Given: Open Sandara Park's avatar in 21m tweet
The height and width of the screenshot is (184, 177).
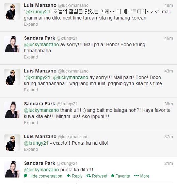Looking at the screenshot, I should [x=12, y=169].
